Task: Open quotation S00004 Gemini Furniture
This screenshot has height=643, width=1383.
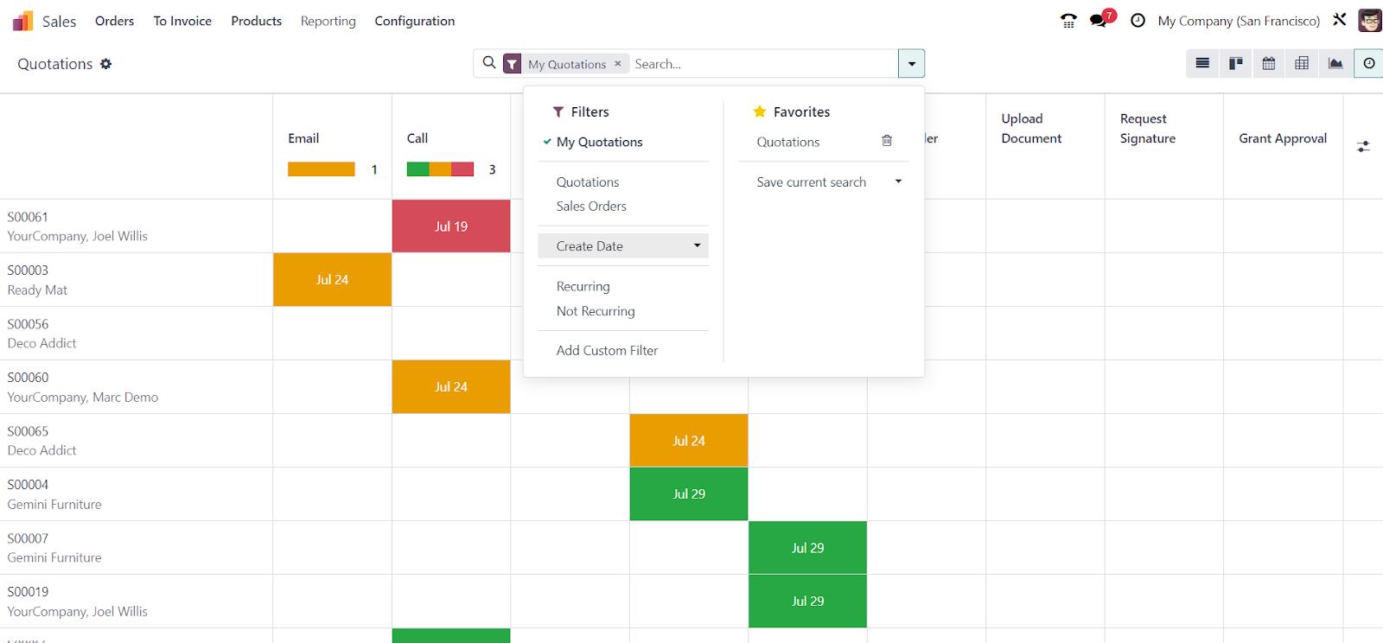Action: tap(137, 494)
